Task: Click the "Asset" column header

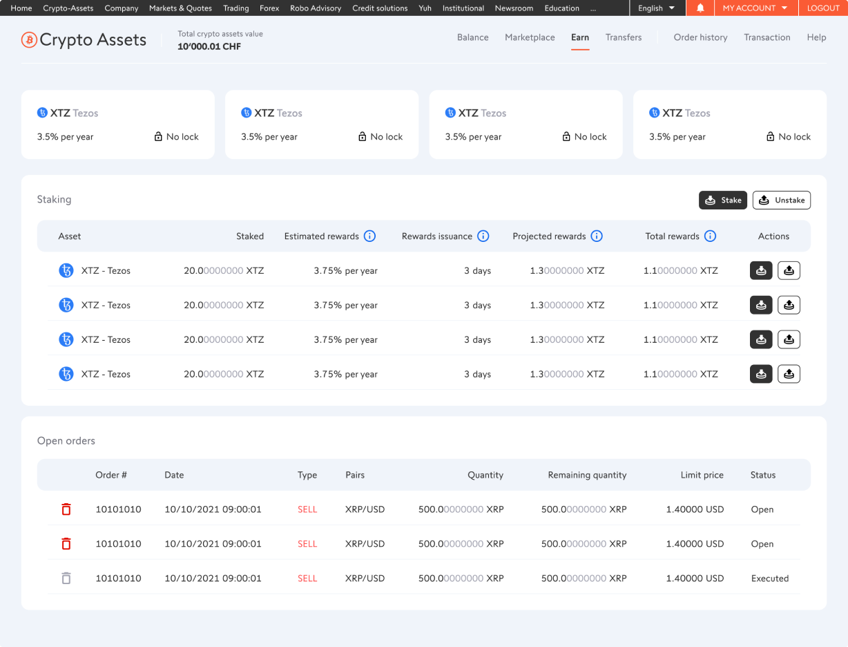Action: pyautogui.click(x=70, y=236)
